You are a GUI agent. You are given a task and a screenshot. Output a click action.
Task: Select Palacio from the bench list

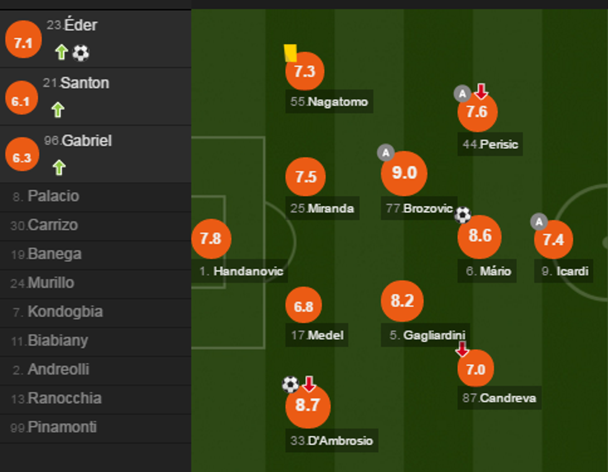coord(53,197)
